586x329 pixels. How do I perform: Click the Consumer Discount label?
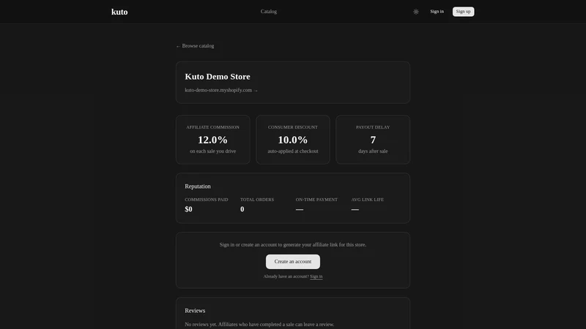coord(292,127)
